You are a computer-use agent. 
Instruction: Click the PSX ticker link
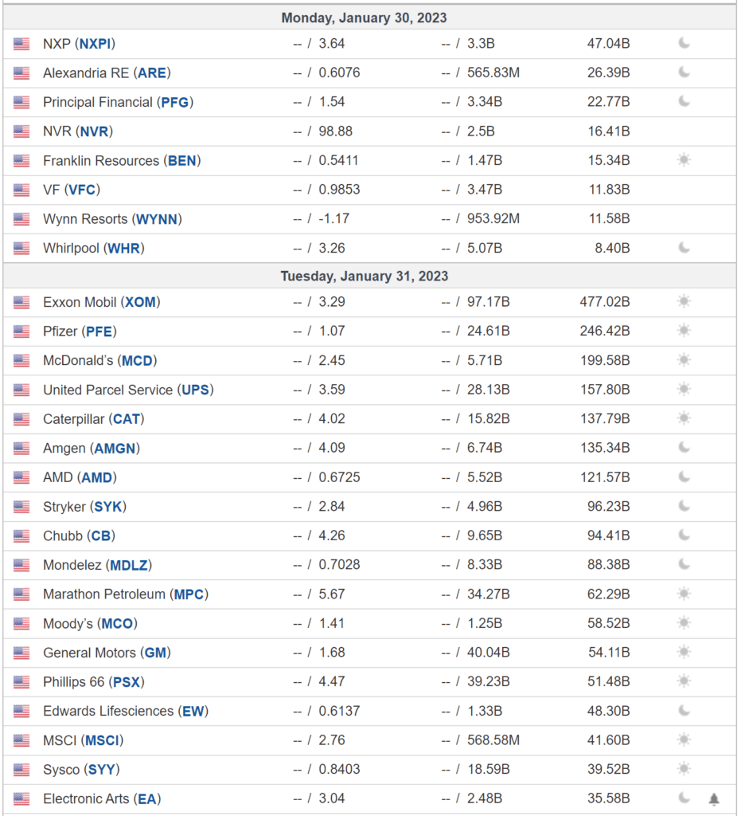point(127,682)
